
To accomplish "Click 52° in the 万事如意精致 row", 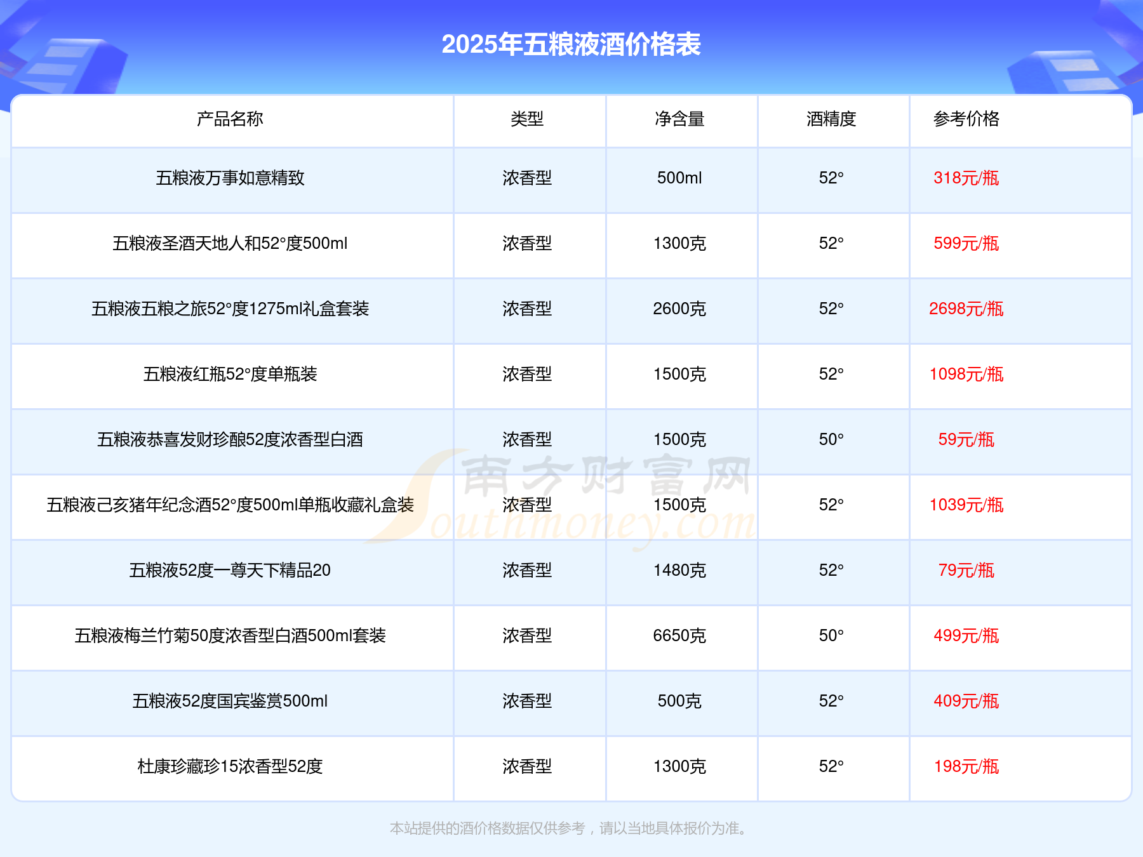I will tap(831, 178).
